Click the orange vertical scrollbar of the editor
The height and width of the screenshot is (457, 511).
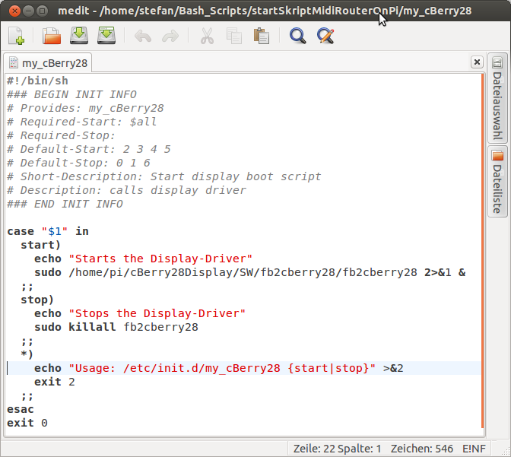(x=483, y=251)
